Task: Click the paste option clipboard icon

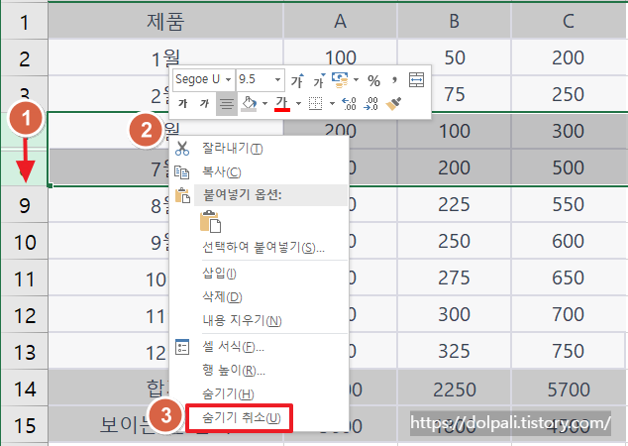Action: point(210,221)
